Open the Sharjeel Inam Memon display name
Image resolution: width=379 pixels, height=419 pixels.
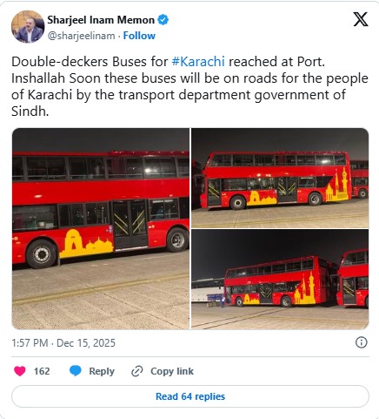pyautogui.click(x=101, y=20)
